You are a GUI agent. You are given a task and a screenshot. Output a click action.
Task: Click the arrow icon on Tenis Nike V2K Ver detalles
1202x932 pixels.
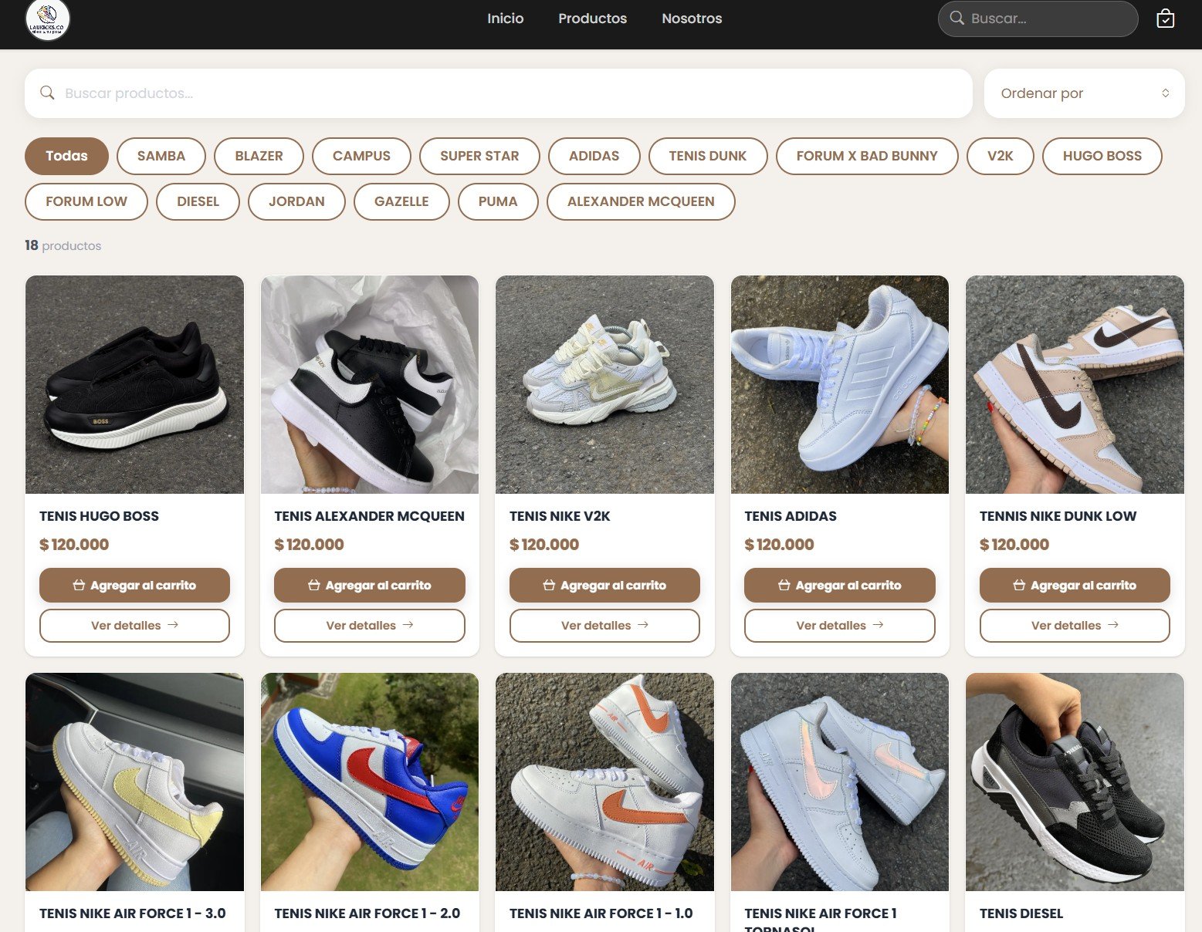click(x=645, y=625)
